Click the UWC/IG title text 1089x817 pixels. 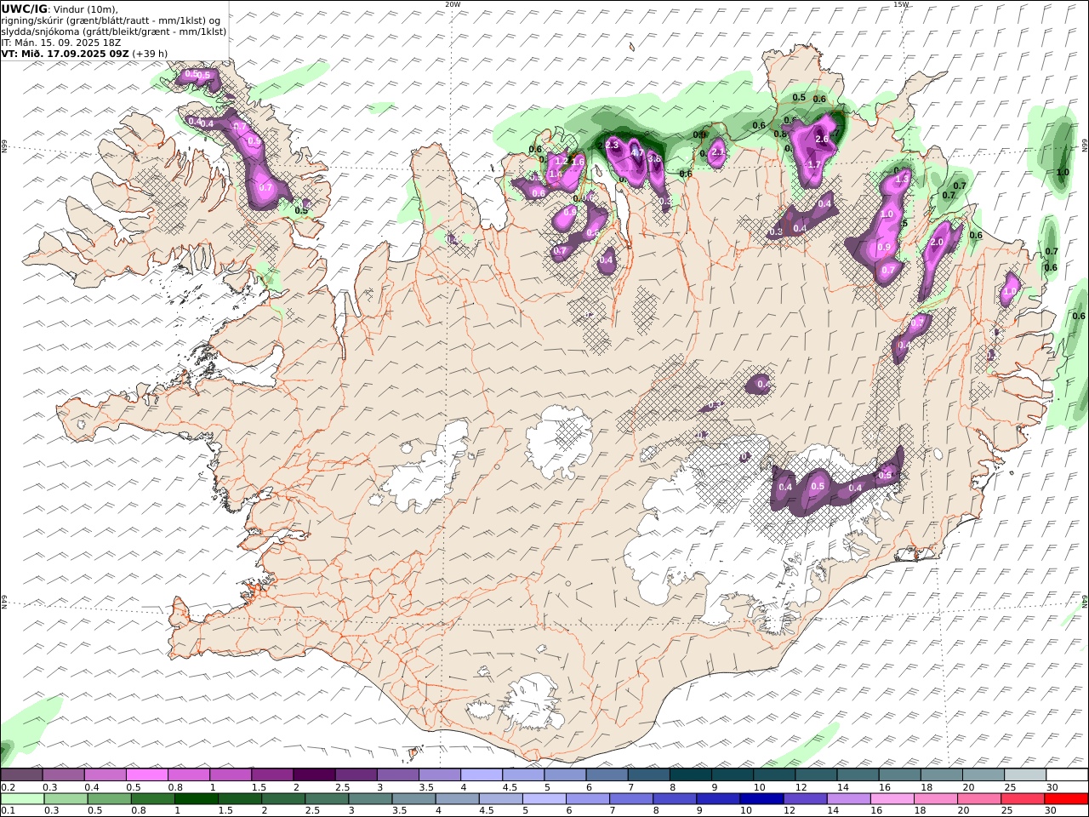pos(24,9)
